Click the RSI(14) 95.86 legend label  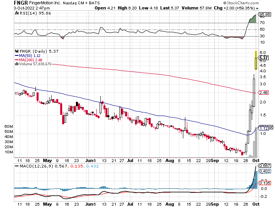point(35,13)
